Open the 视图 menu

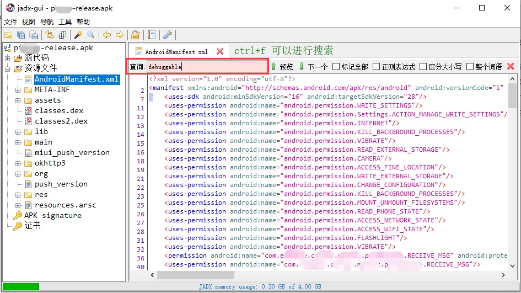29,22
